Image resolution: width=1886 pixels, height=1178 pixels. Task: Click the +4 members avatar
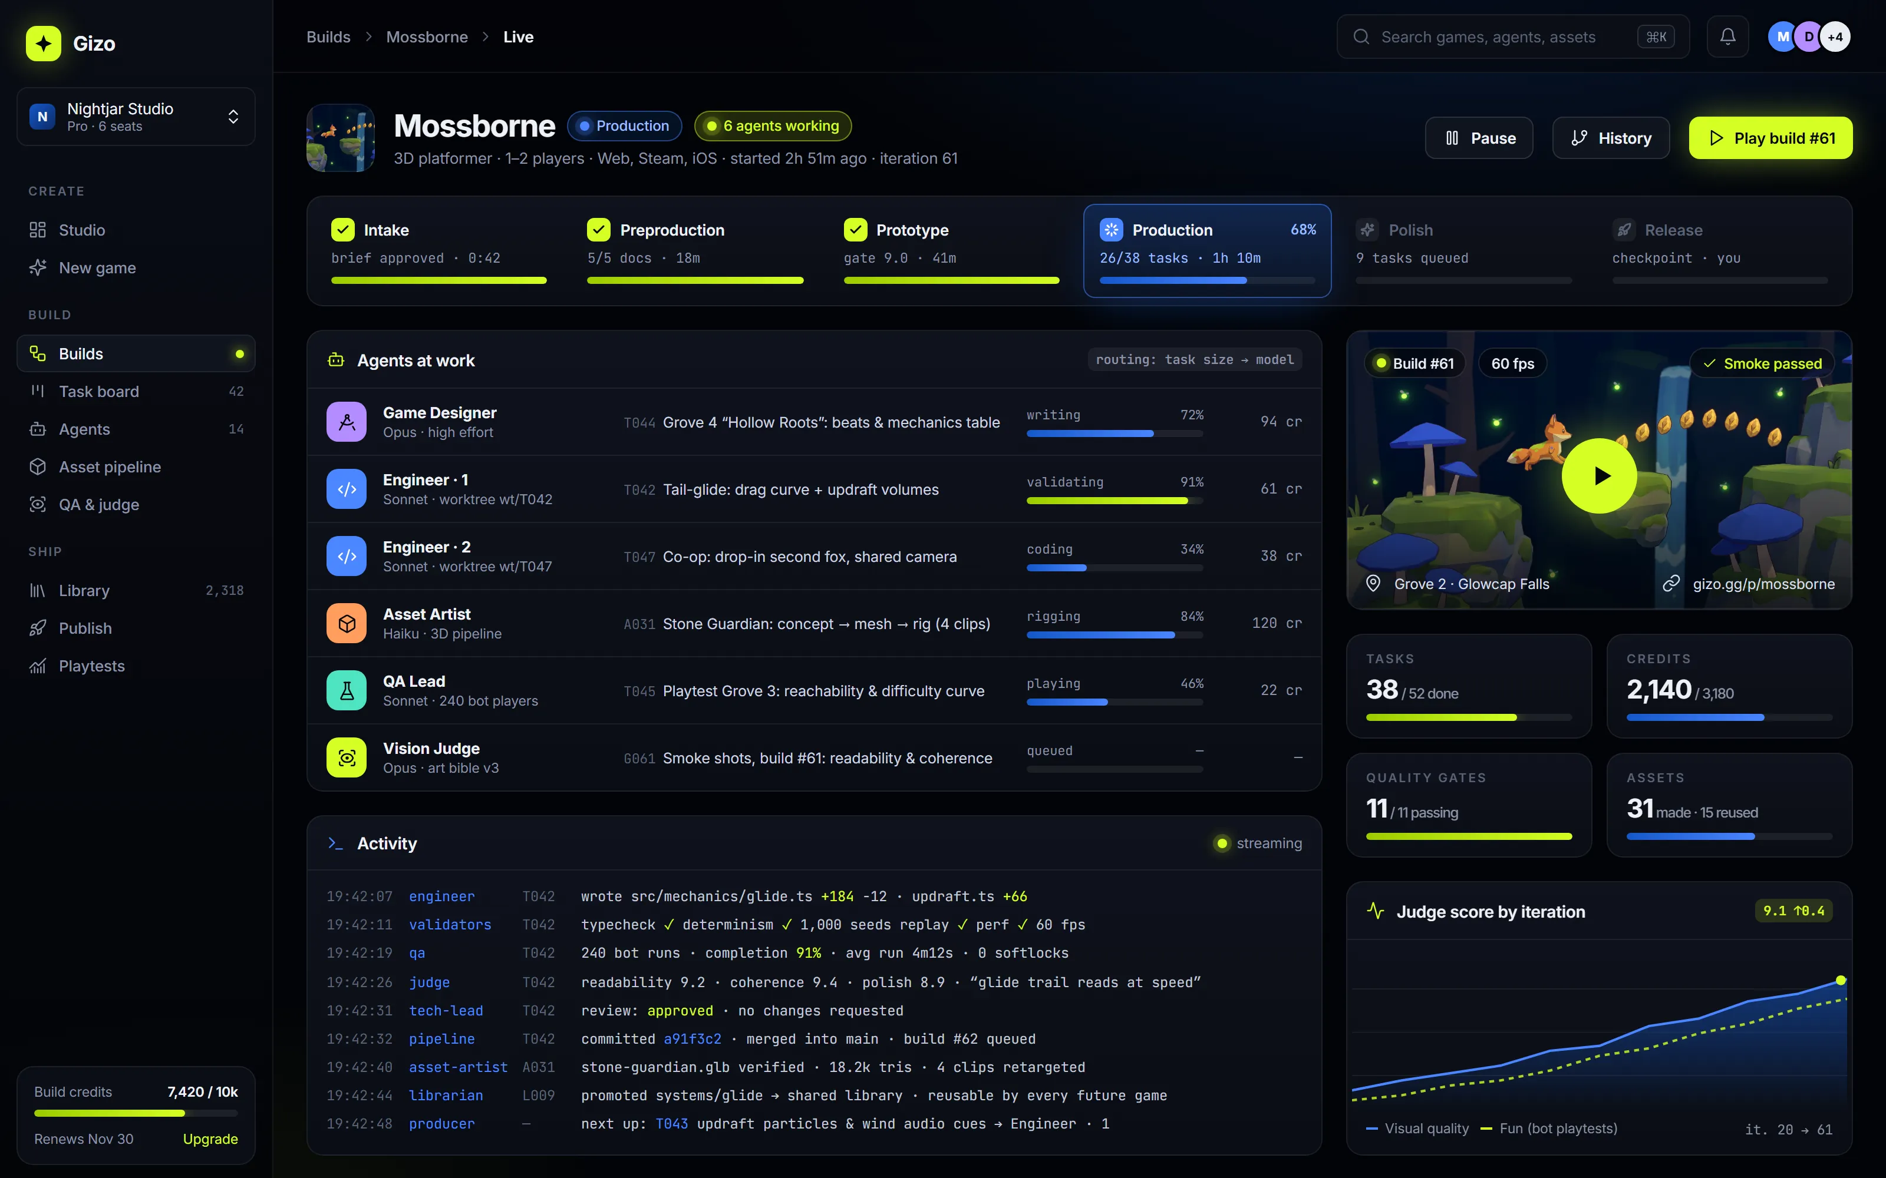(1835, 37)
